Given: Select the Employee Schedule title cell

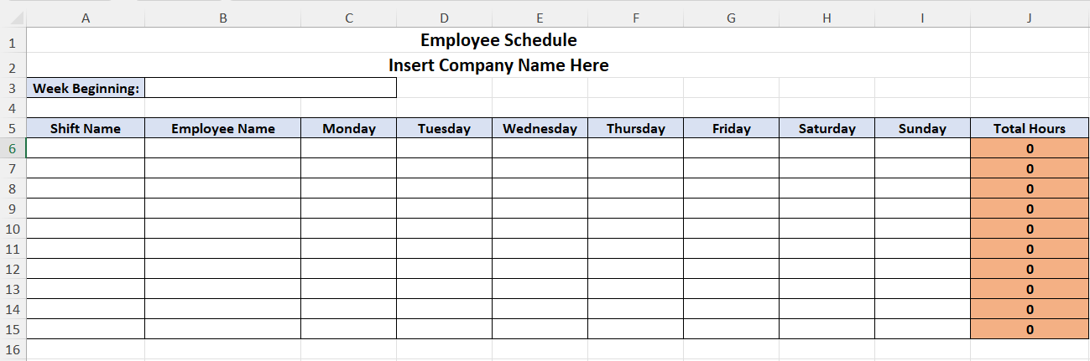Looking at the screenshot, I should point(498,40).
